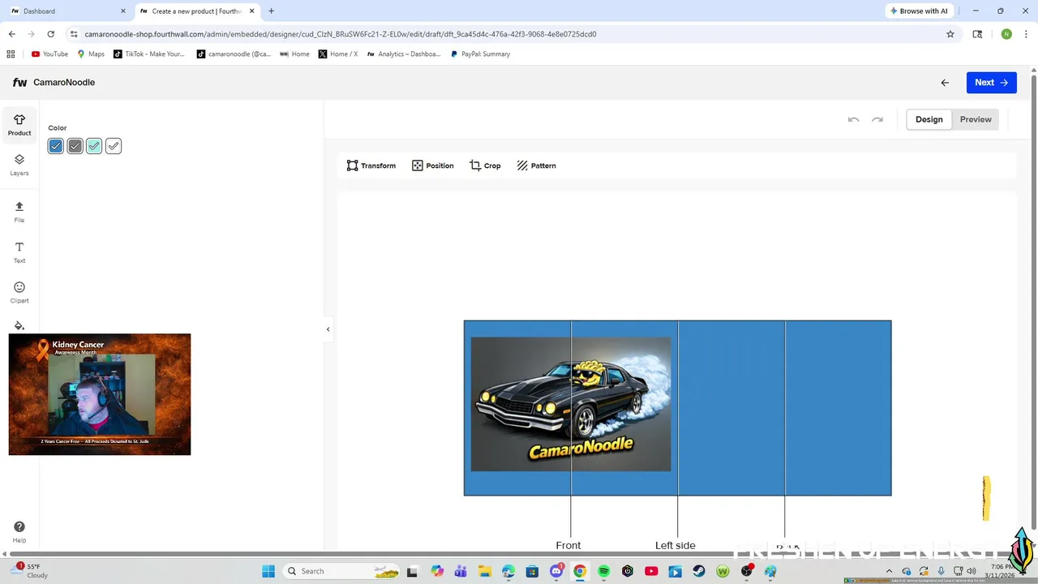Open the Analytics Dashboard bookmark
This screenshot has width=1038, height=584.
click(404, 54)
